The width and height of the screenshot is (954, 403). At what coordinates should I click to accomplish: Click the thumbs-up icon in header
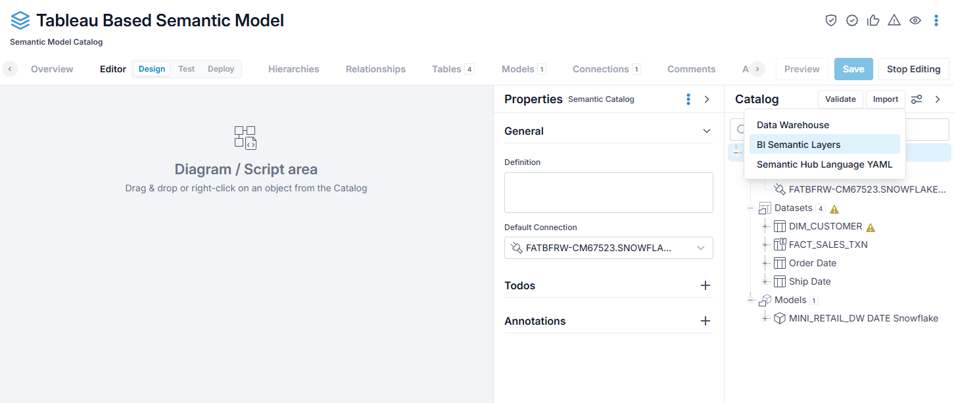pos(873,20)
